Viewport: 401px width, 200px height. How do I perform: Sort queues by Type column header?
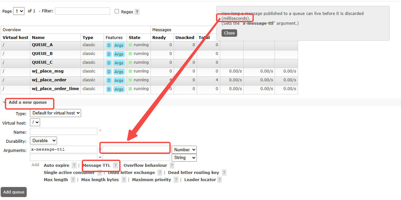click(x=88, y=38)
